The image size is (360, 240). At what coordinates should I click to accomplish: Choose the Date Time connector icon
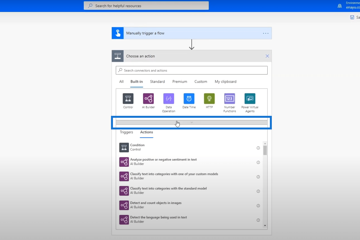pyautogui.click(x=189, y=99)
